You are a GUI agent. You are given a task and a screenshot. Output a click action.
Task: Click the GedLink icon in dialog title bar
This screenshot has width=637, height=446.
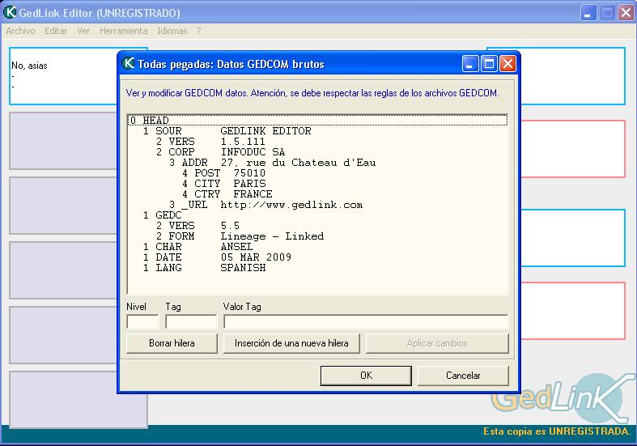click(128, 63)
